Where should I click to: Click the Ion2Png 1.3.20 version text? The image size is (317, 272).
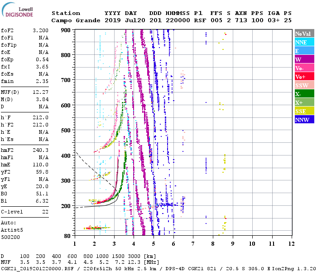[294, 268]
